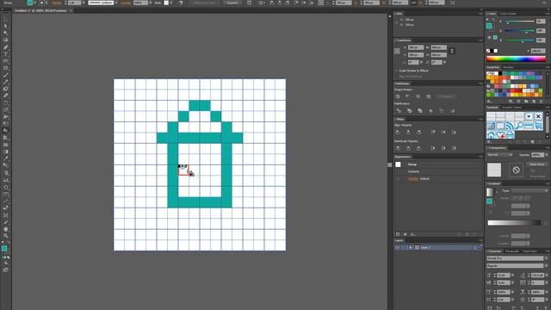The height and width of the screenshot is (310, 551).
Task: Click the Merge pathfinder icon
Action: [420, 111]
